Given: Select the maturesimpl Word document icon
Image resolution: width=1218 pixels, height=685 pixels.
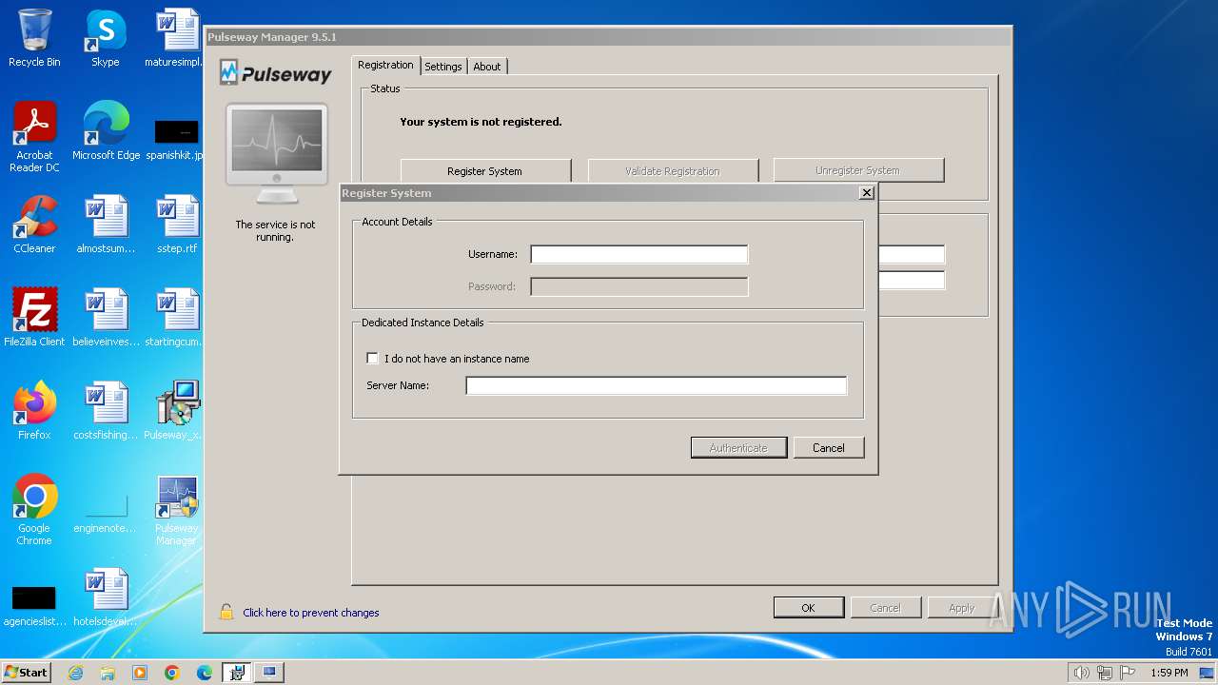Looking at the screenshot, I should point(177,38).
